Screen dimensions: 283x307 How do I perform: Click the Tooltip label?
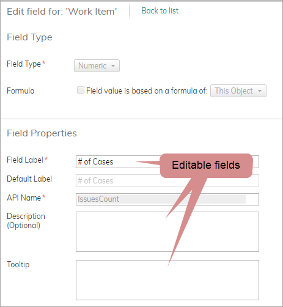[x=18, y=264]
